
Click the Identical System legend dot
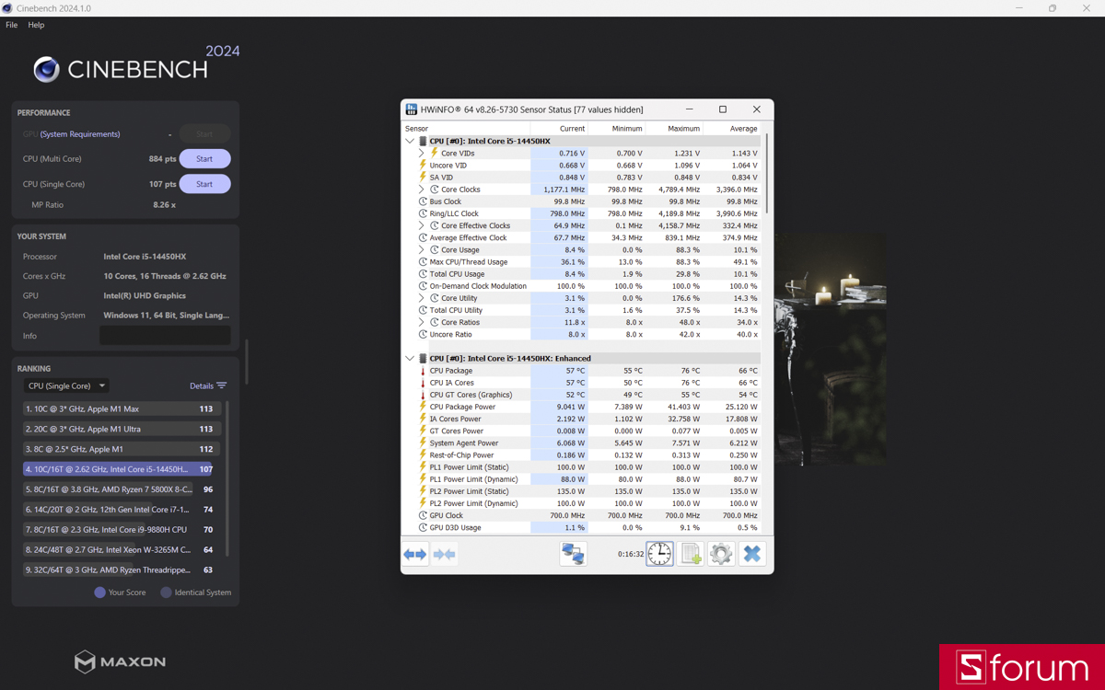166,592
